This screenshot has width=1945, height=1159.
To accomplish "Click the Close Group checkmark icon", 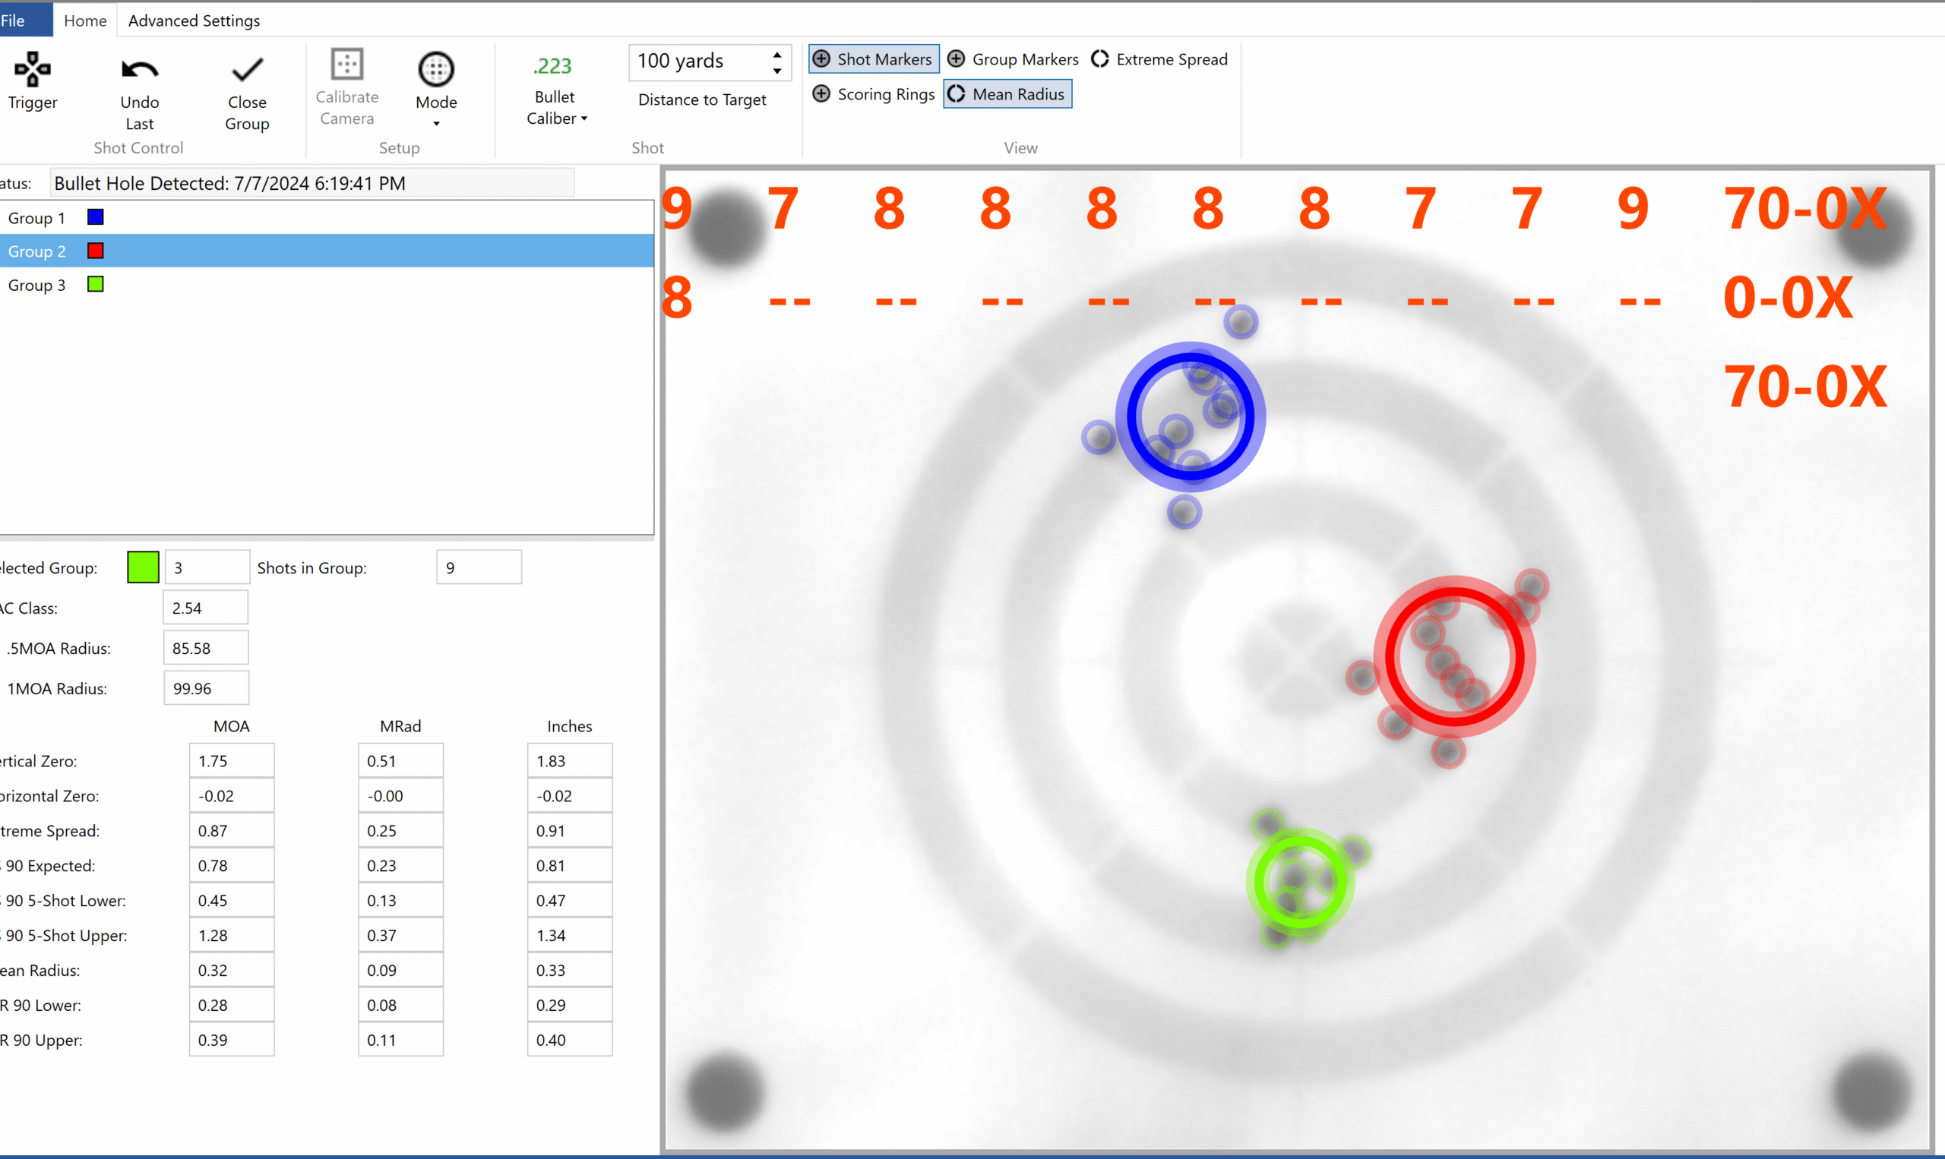I will point(247,71).
